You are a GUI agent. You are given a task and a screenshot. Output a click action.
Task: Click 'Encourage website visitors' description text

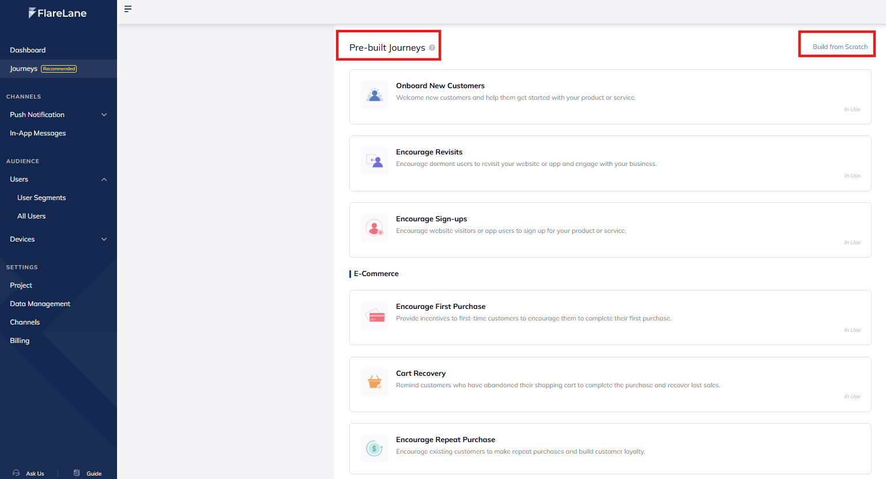pyautogui.click(x=511, y=231)
